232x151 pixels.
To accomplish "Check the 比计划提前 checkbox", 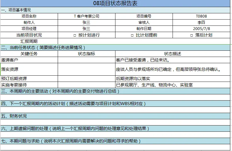I will coord(132,35).
